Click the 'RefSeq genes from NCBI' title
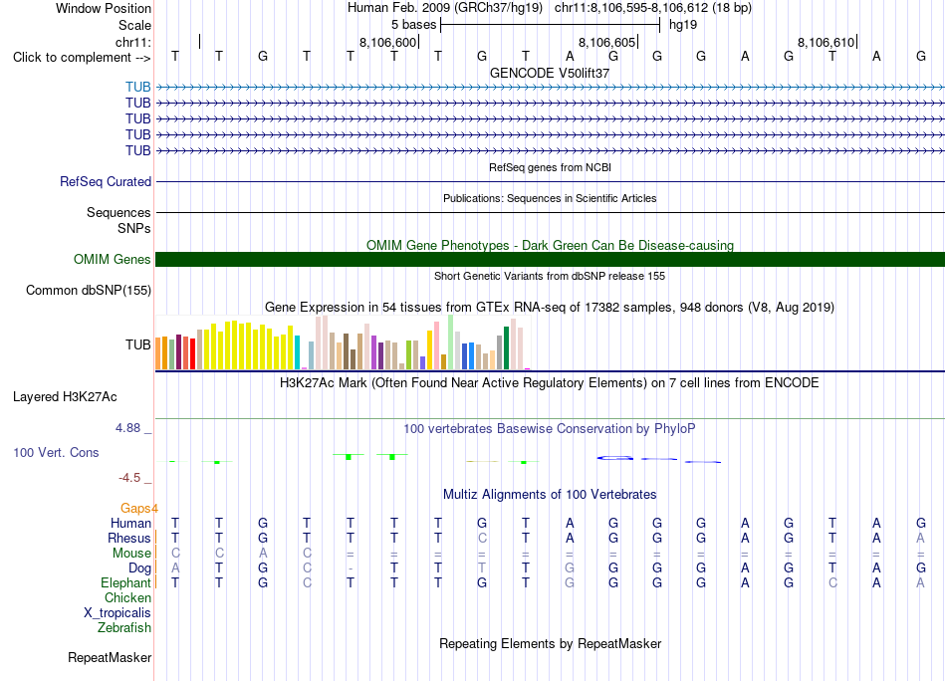Viewport: 946px width, 681px height. 550,167
